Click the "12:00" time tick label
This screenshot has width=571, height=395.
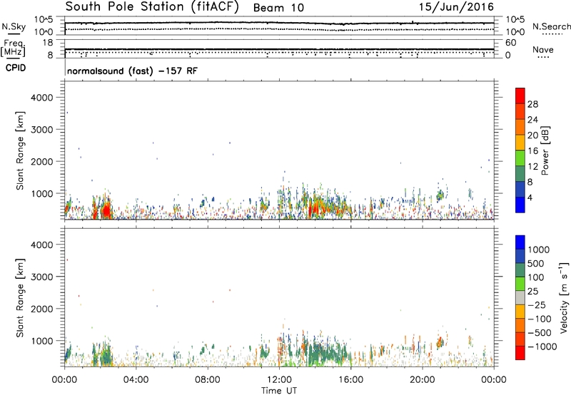pos(279,380)
